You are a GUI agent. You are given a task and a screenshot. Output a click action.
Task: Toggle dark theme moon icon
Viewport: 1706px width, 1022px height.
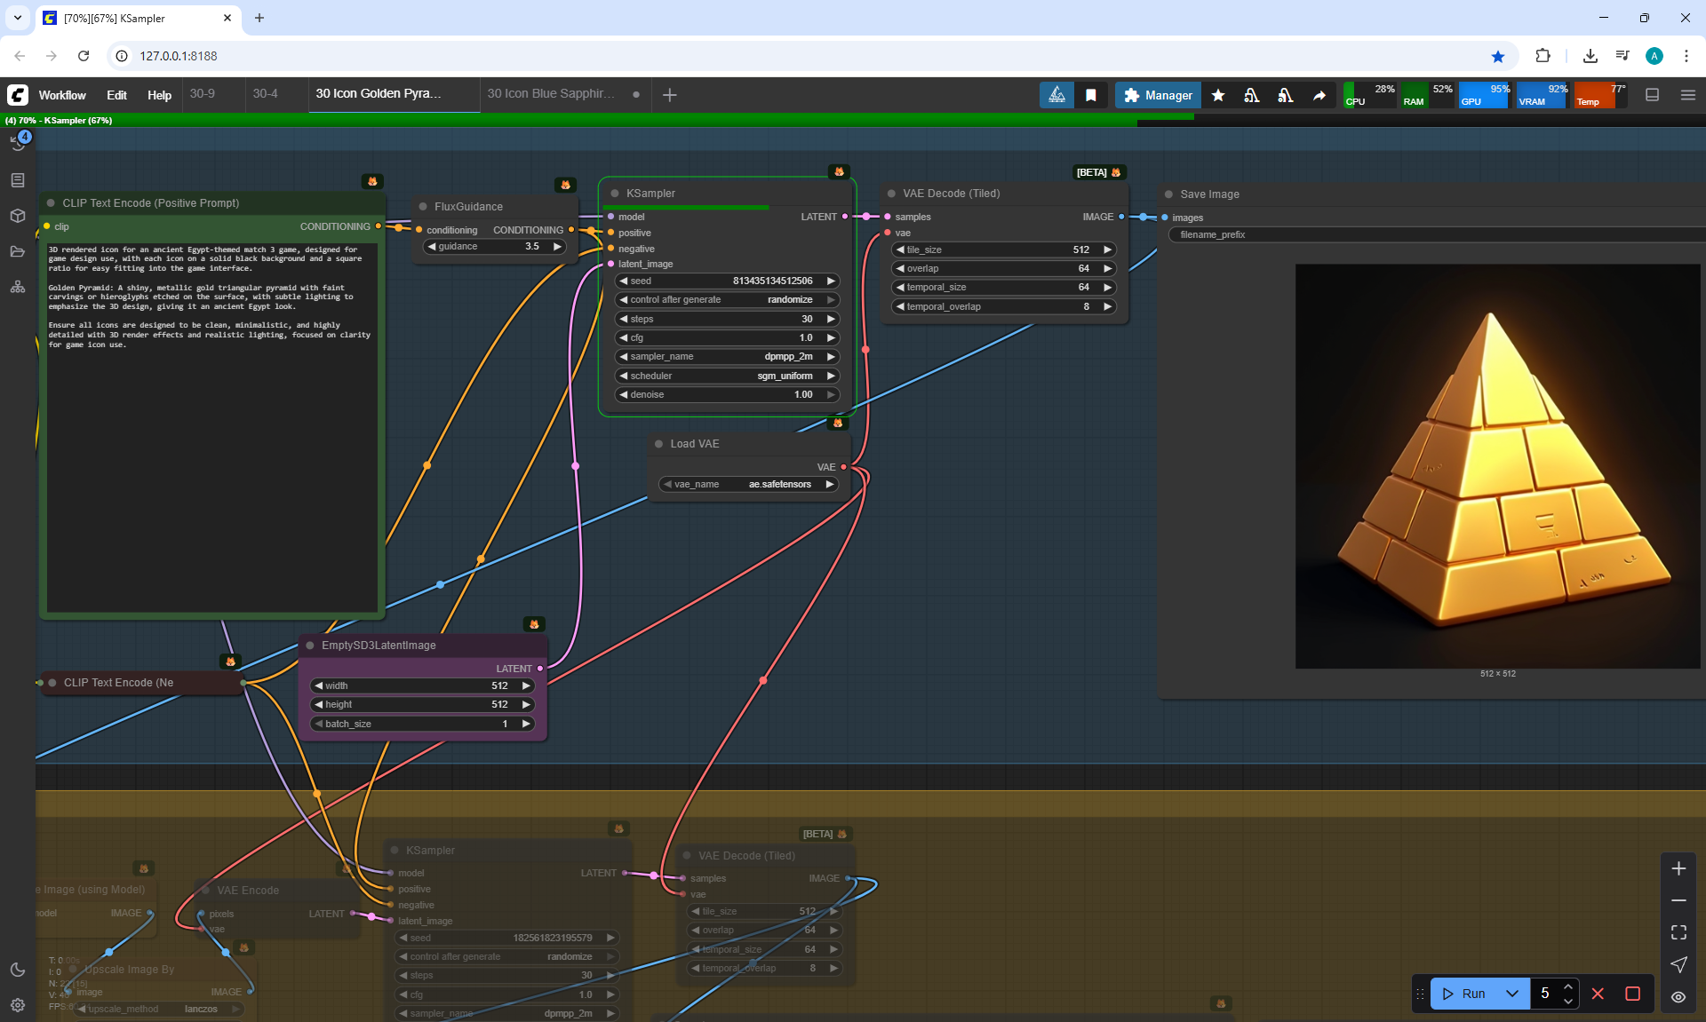click(x=18, y=970)
